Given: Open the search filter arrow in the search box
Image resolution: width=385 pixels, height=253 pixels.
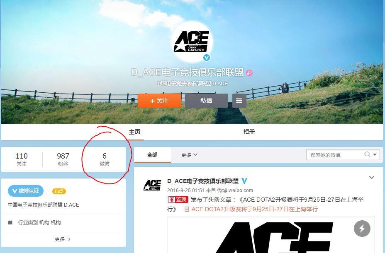Looking at the screenshot, I should 374,154.
